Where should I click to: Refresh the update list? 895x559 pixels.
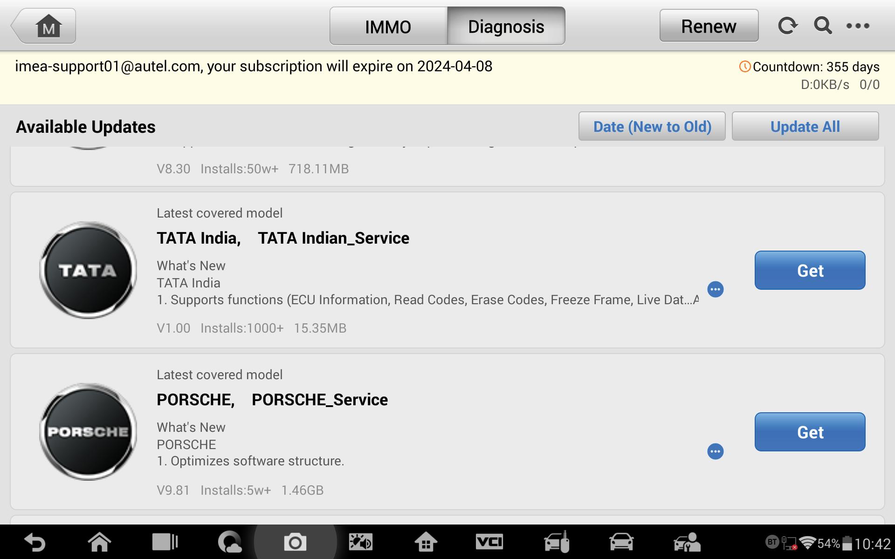click(787, 26)
